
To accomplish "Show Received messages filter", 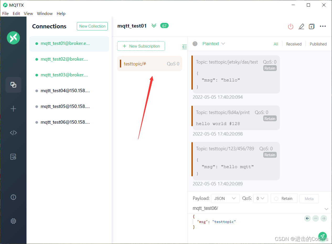I will pos(294,44).
